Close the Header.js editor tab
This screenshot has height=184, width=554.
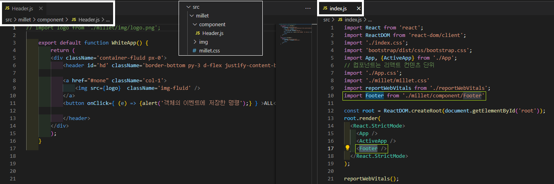[x=41, y=8]
